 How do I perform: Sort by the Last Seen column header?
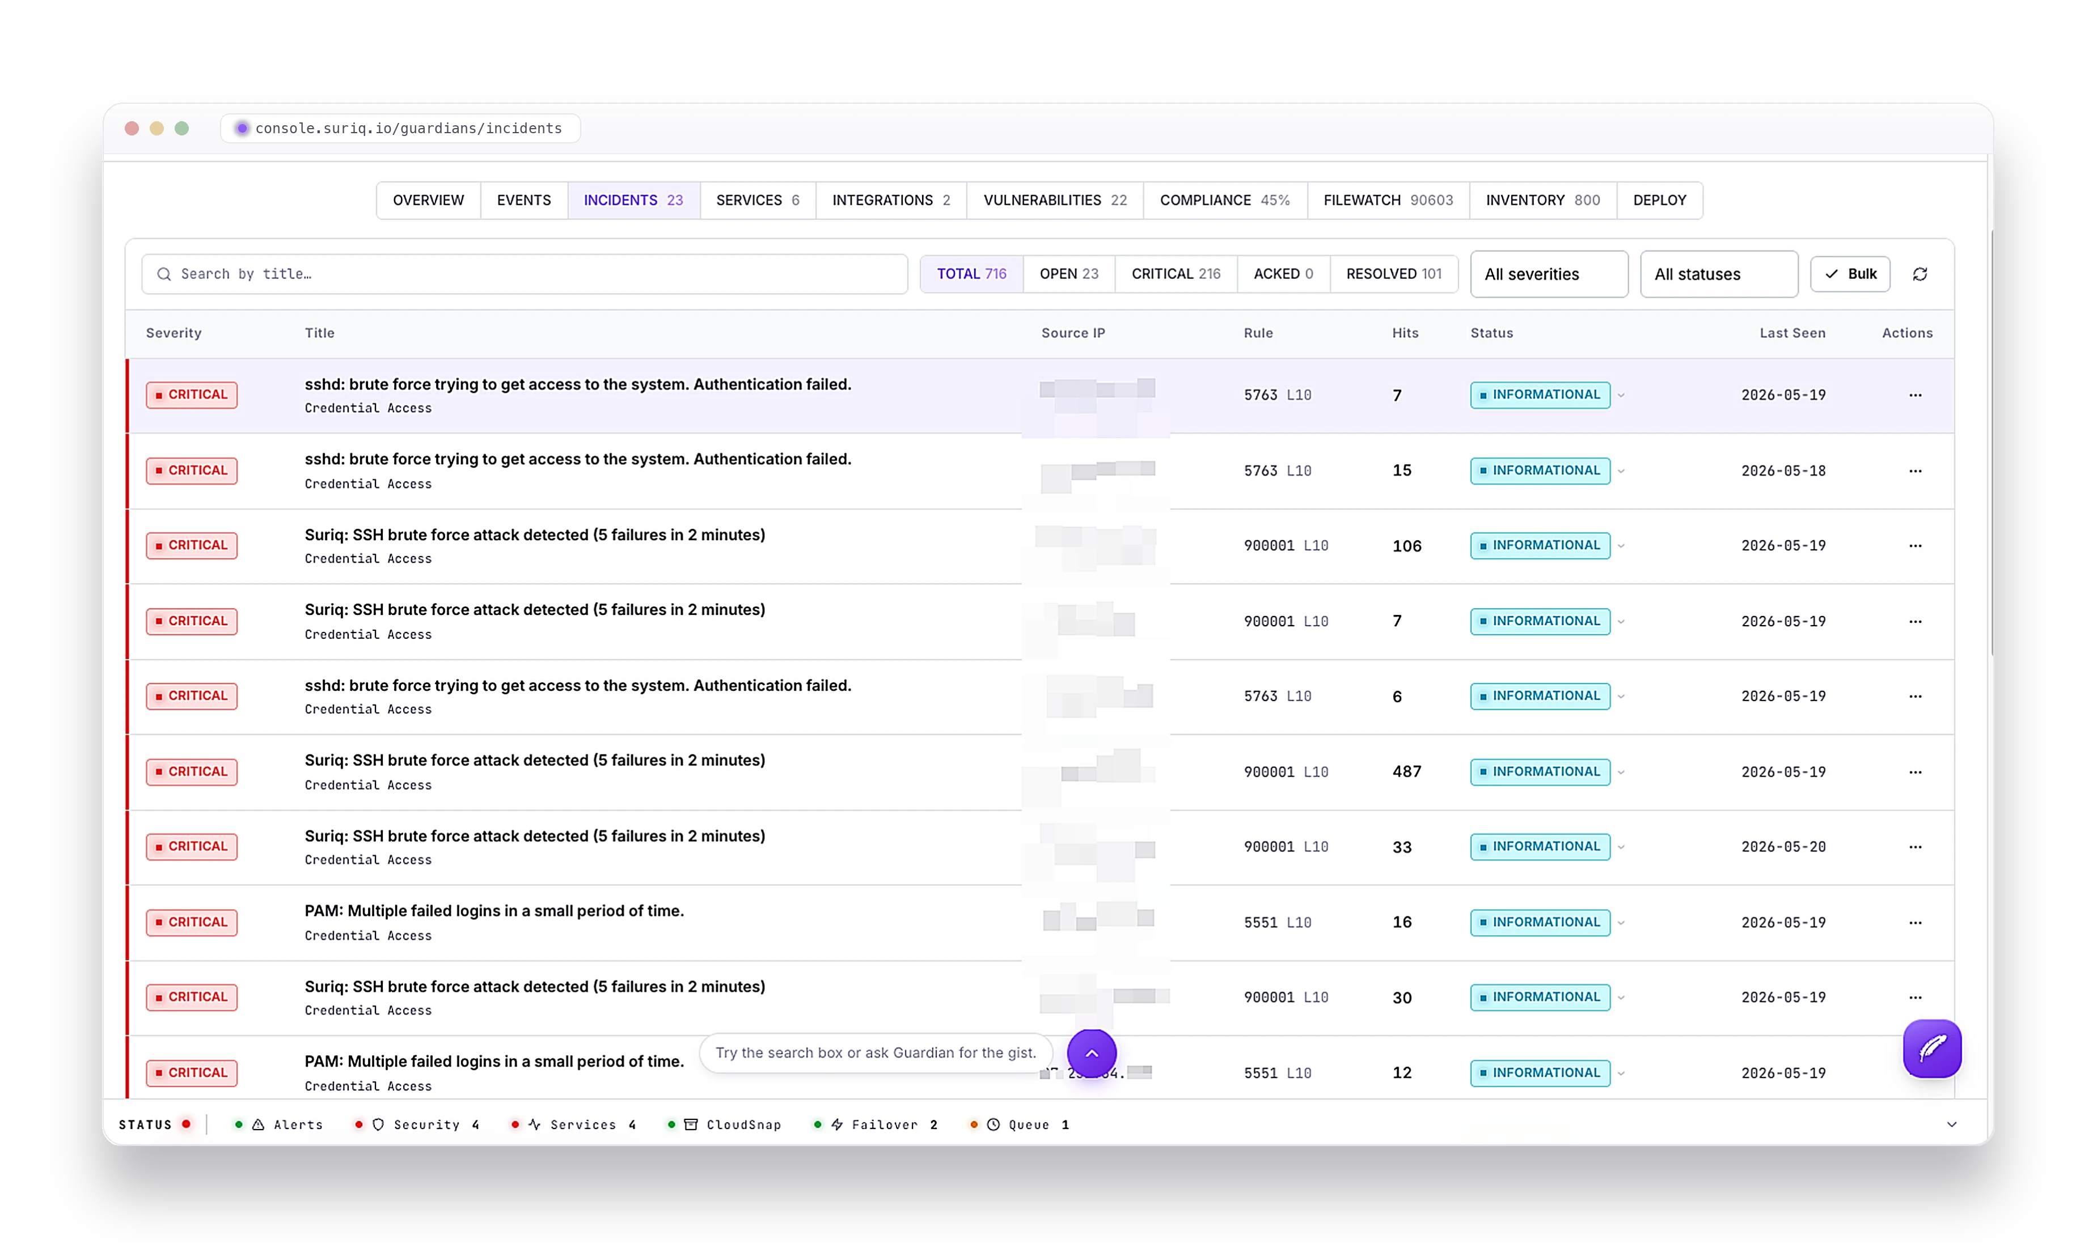1792,333
